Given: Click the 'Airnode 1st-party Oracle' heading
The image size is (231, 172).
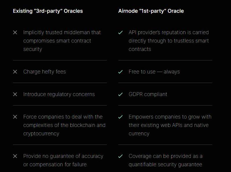Looking at the screenshot, I should pyautogui.click(x=151, y=11).
